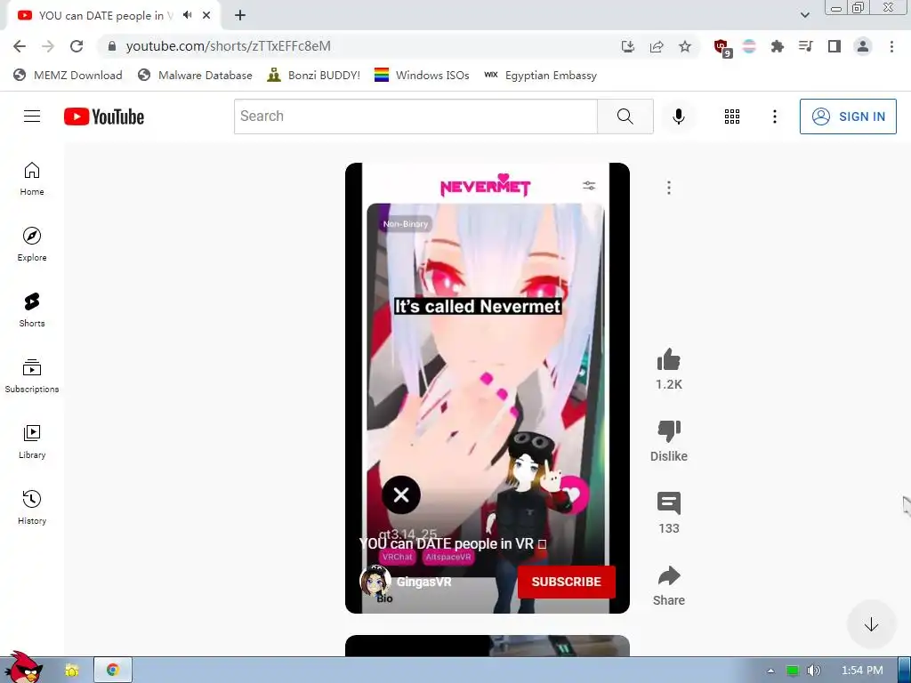911x683 pixels.
Task: Open Chrome's media control icon
Action: pyautogui.click(x=805, y=46)
